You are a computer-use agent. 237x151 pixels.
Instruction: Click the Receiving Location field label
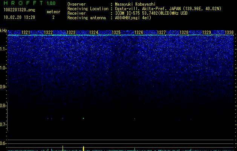coord(88,9)
